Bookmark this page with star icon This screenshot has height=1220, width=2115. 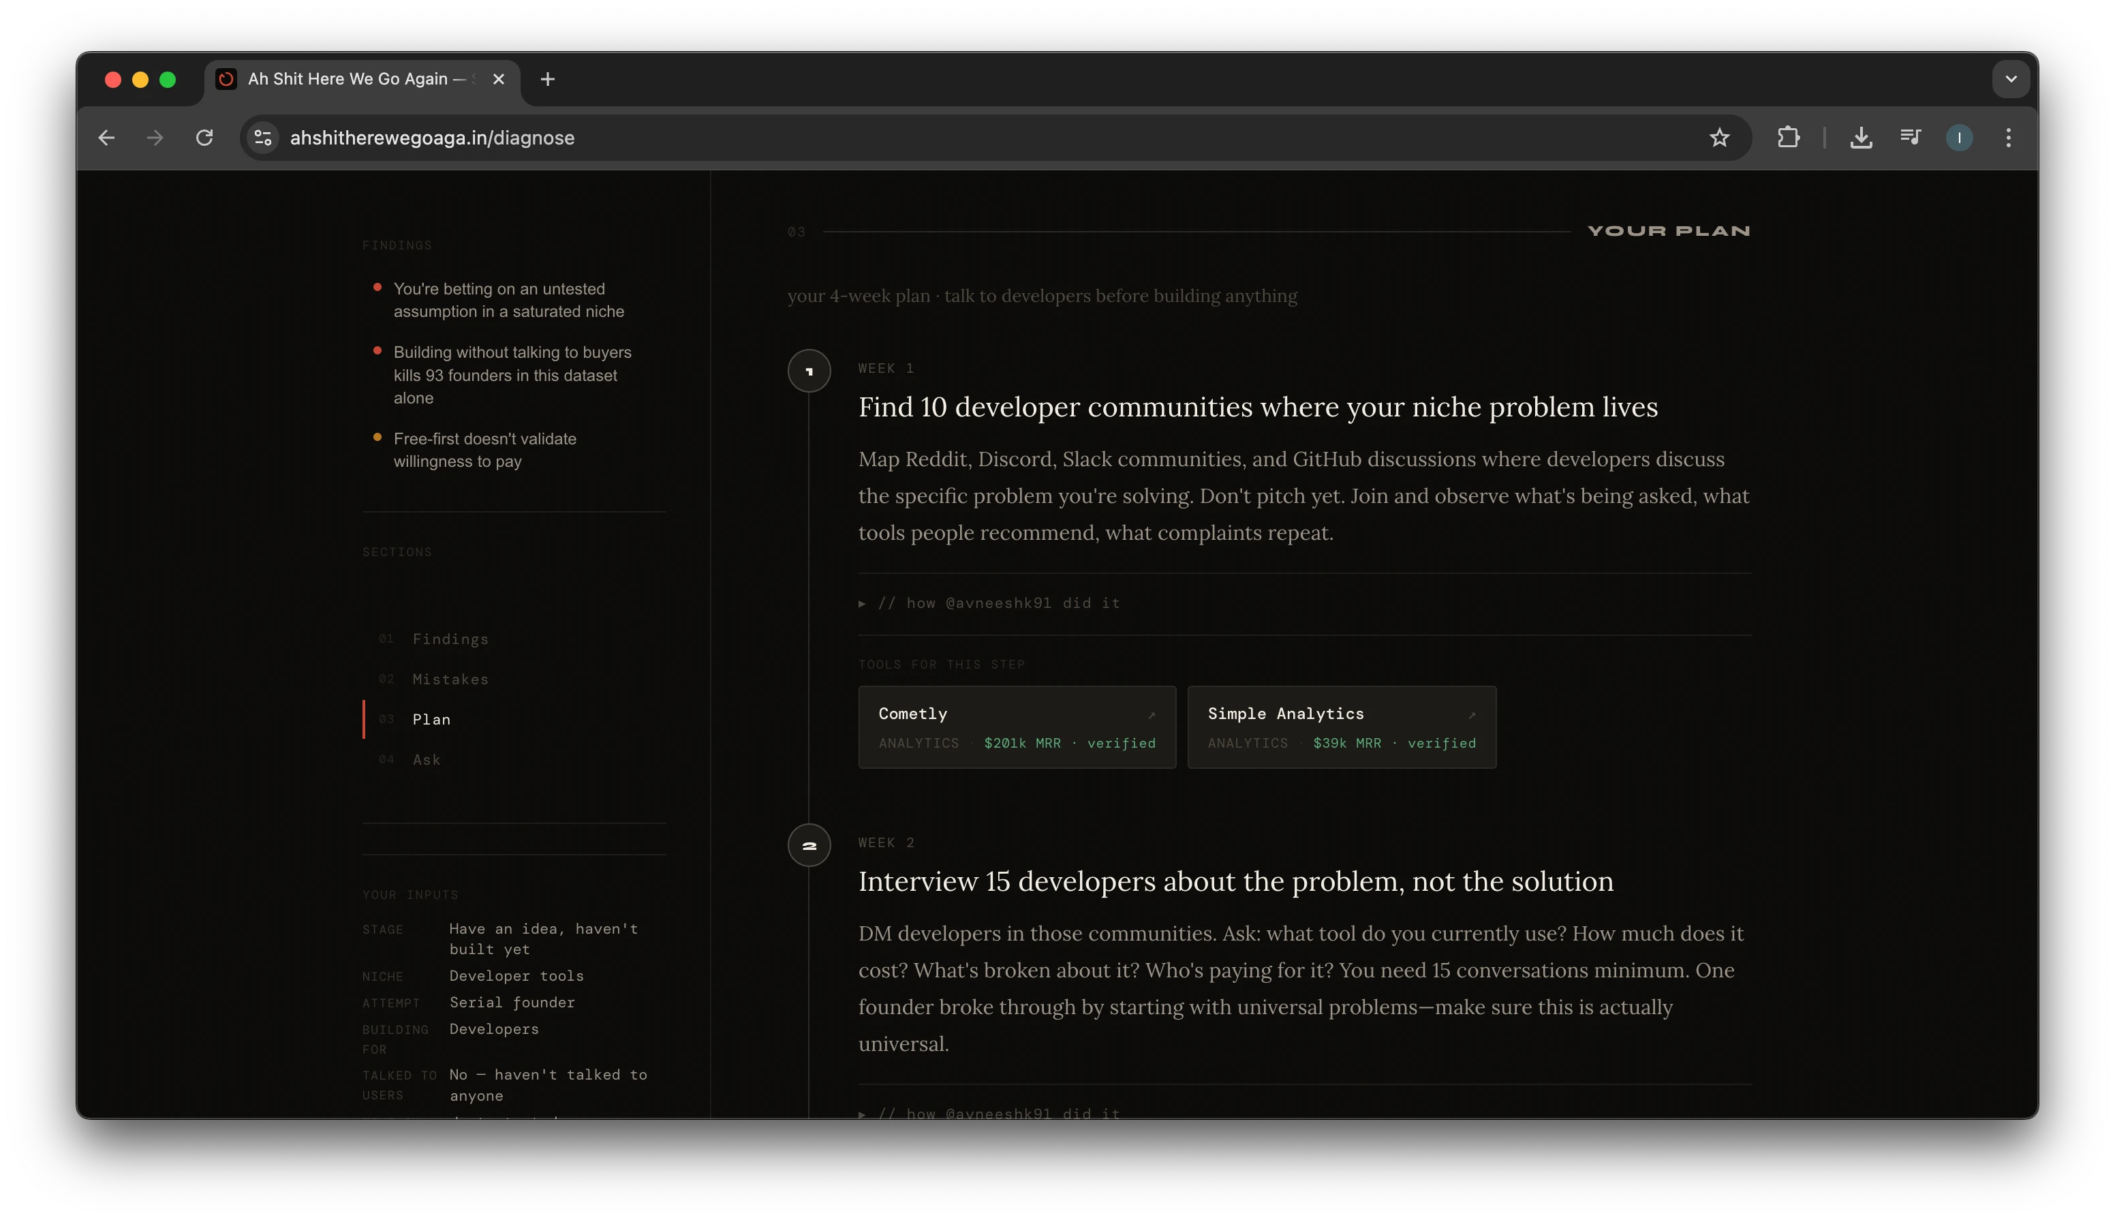click(x=1719, y=138)
